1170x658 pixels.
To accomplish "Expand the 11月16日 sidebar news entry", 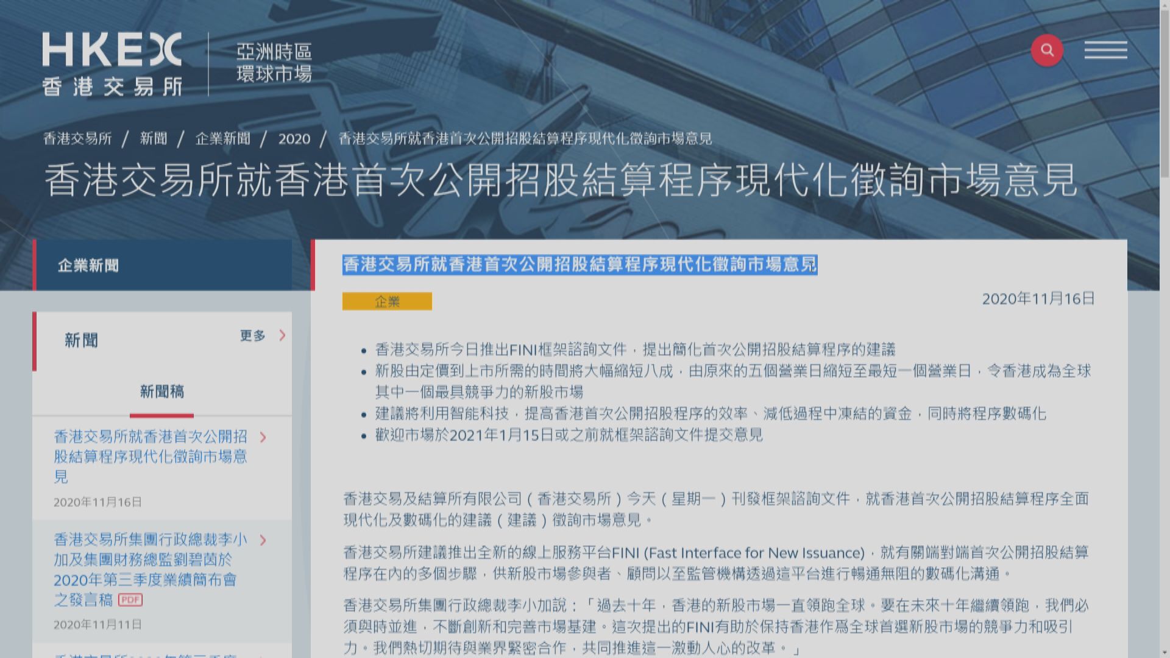I will [x=150, y=457].
